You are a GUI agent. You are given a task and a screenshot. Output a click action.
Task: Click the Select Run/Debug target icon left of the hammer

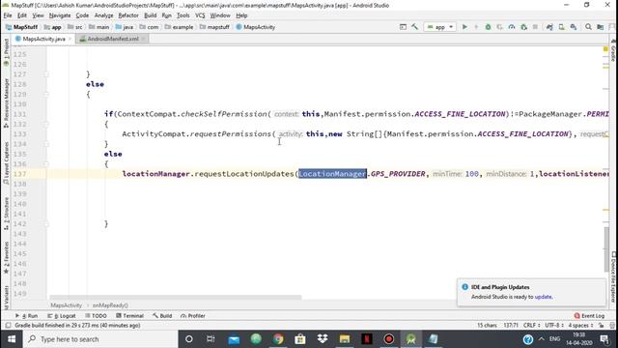pyautogui.click(x=403, y=27)
